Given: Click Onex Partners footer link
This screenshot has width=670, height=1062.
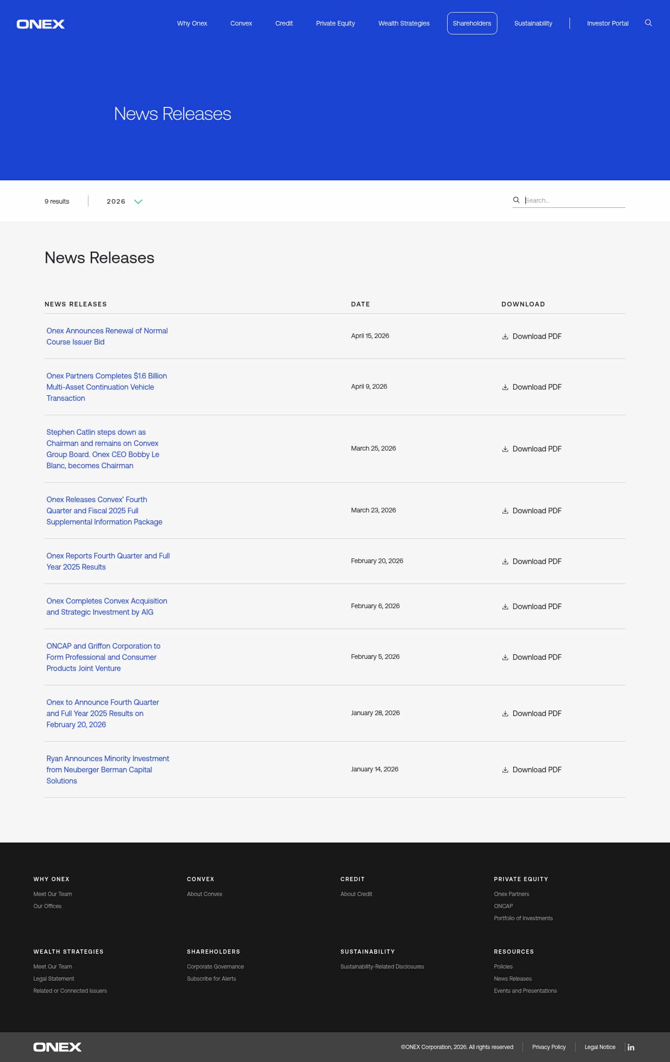Looking at the screenshot, I should click(512, 894).
